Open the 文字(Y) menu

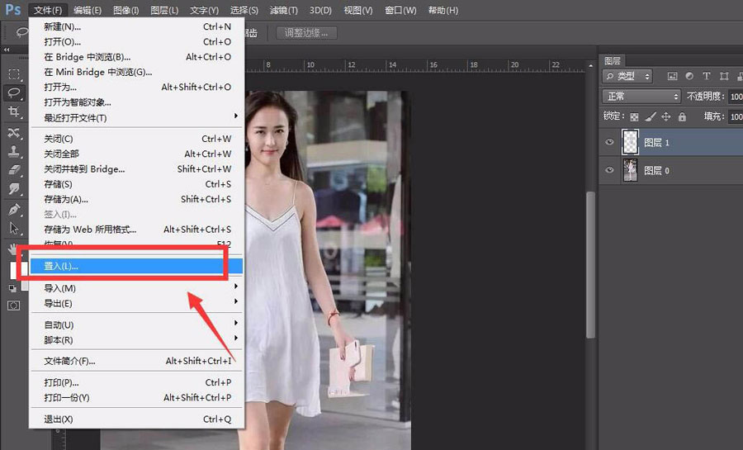(x=204, y=10)
